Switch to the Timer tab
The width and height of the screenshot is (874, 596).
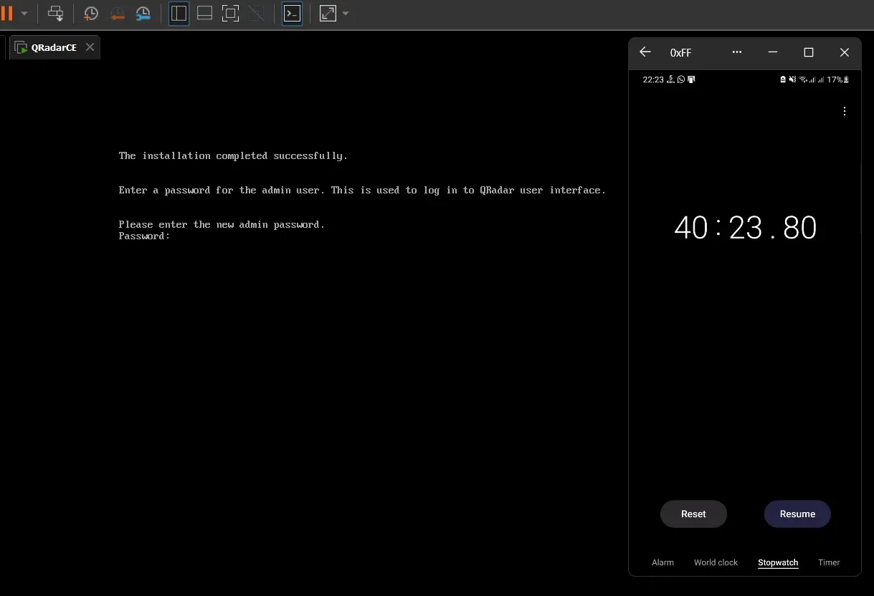click(828, 562)
